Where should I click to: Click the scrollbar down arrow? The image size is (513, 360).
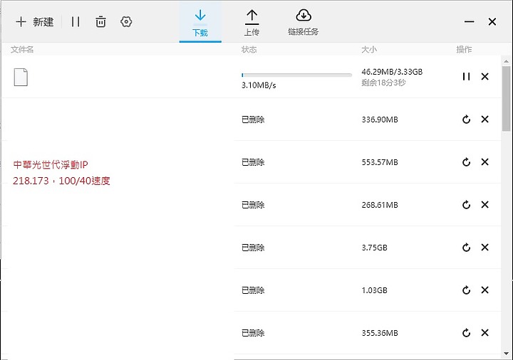click(506, 354)
